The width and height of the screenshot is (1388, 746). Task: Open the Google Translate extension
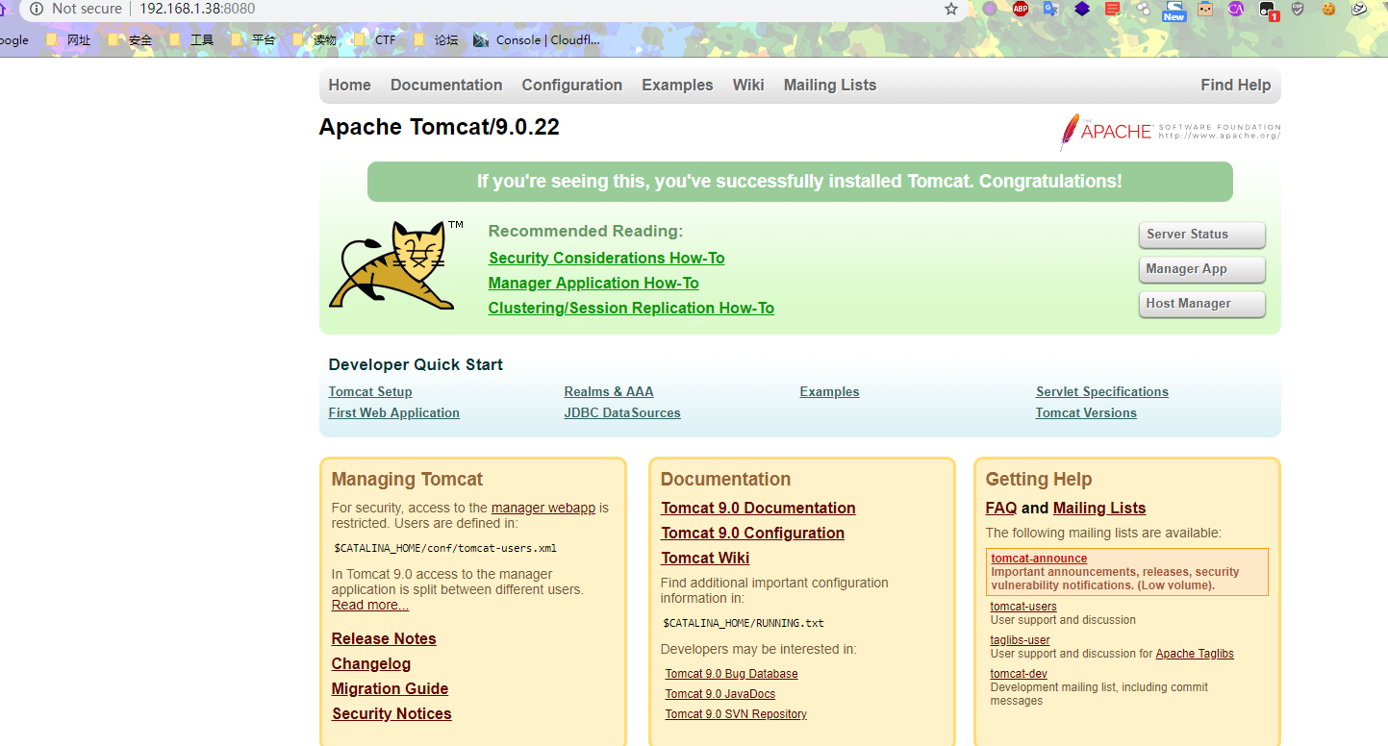(x=1050, y=10)
